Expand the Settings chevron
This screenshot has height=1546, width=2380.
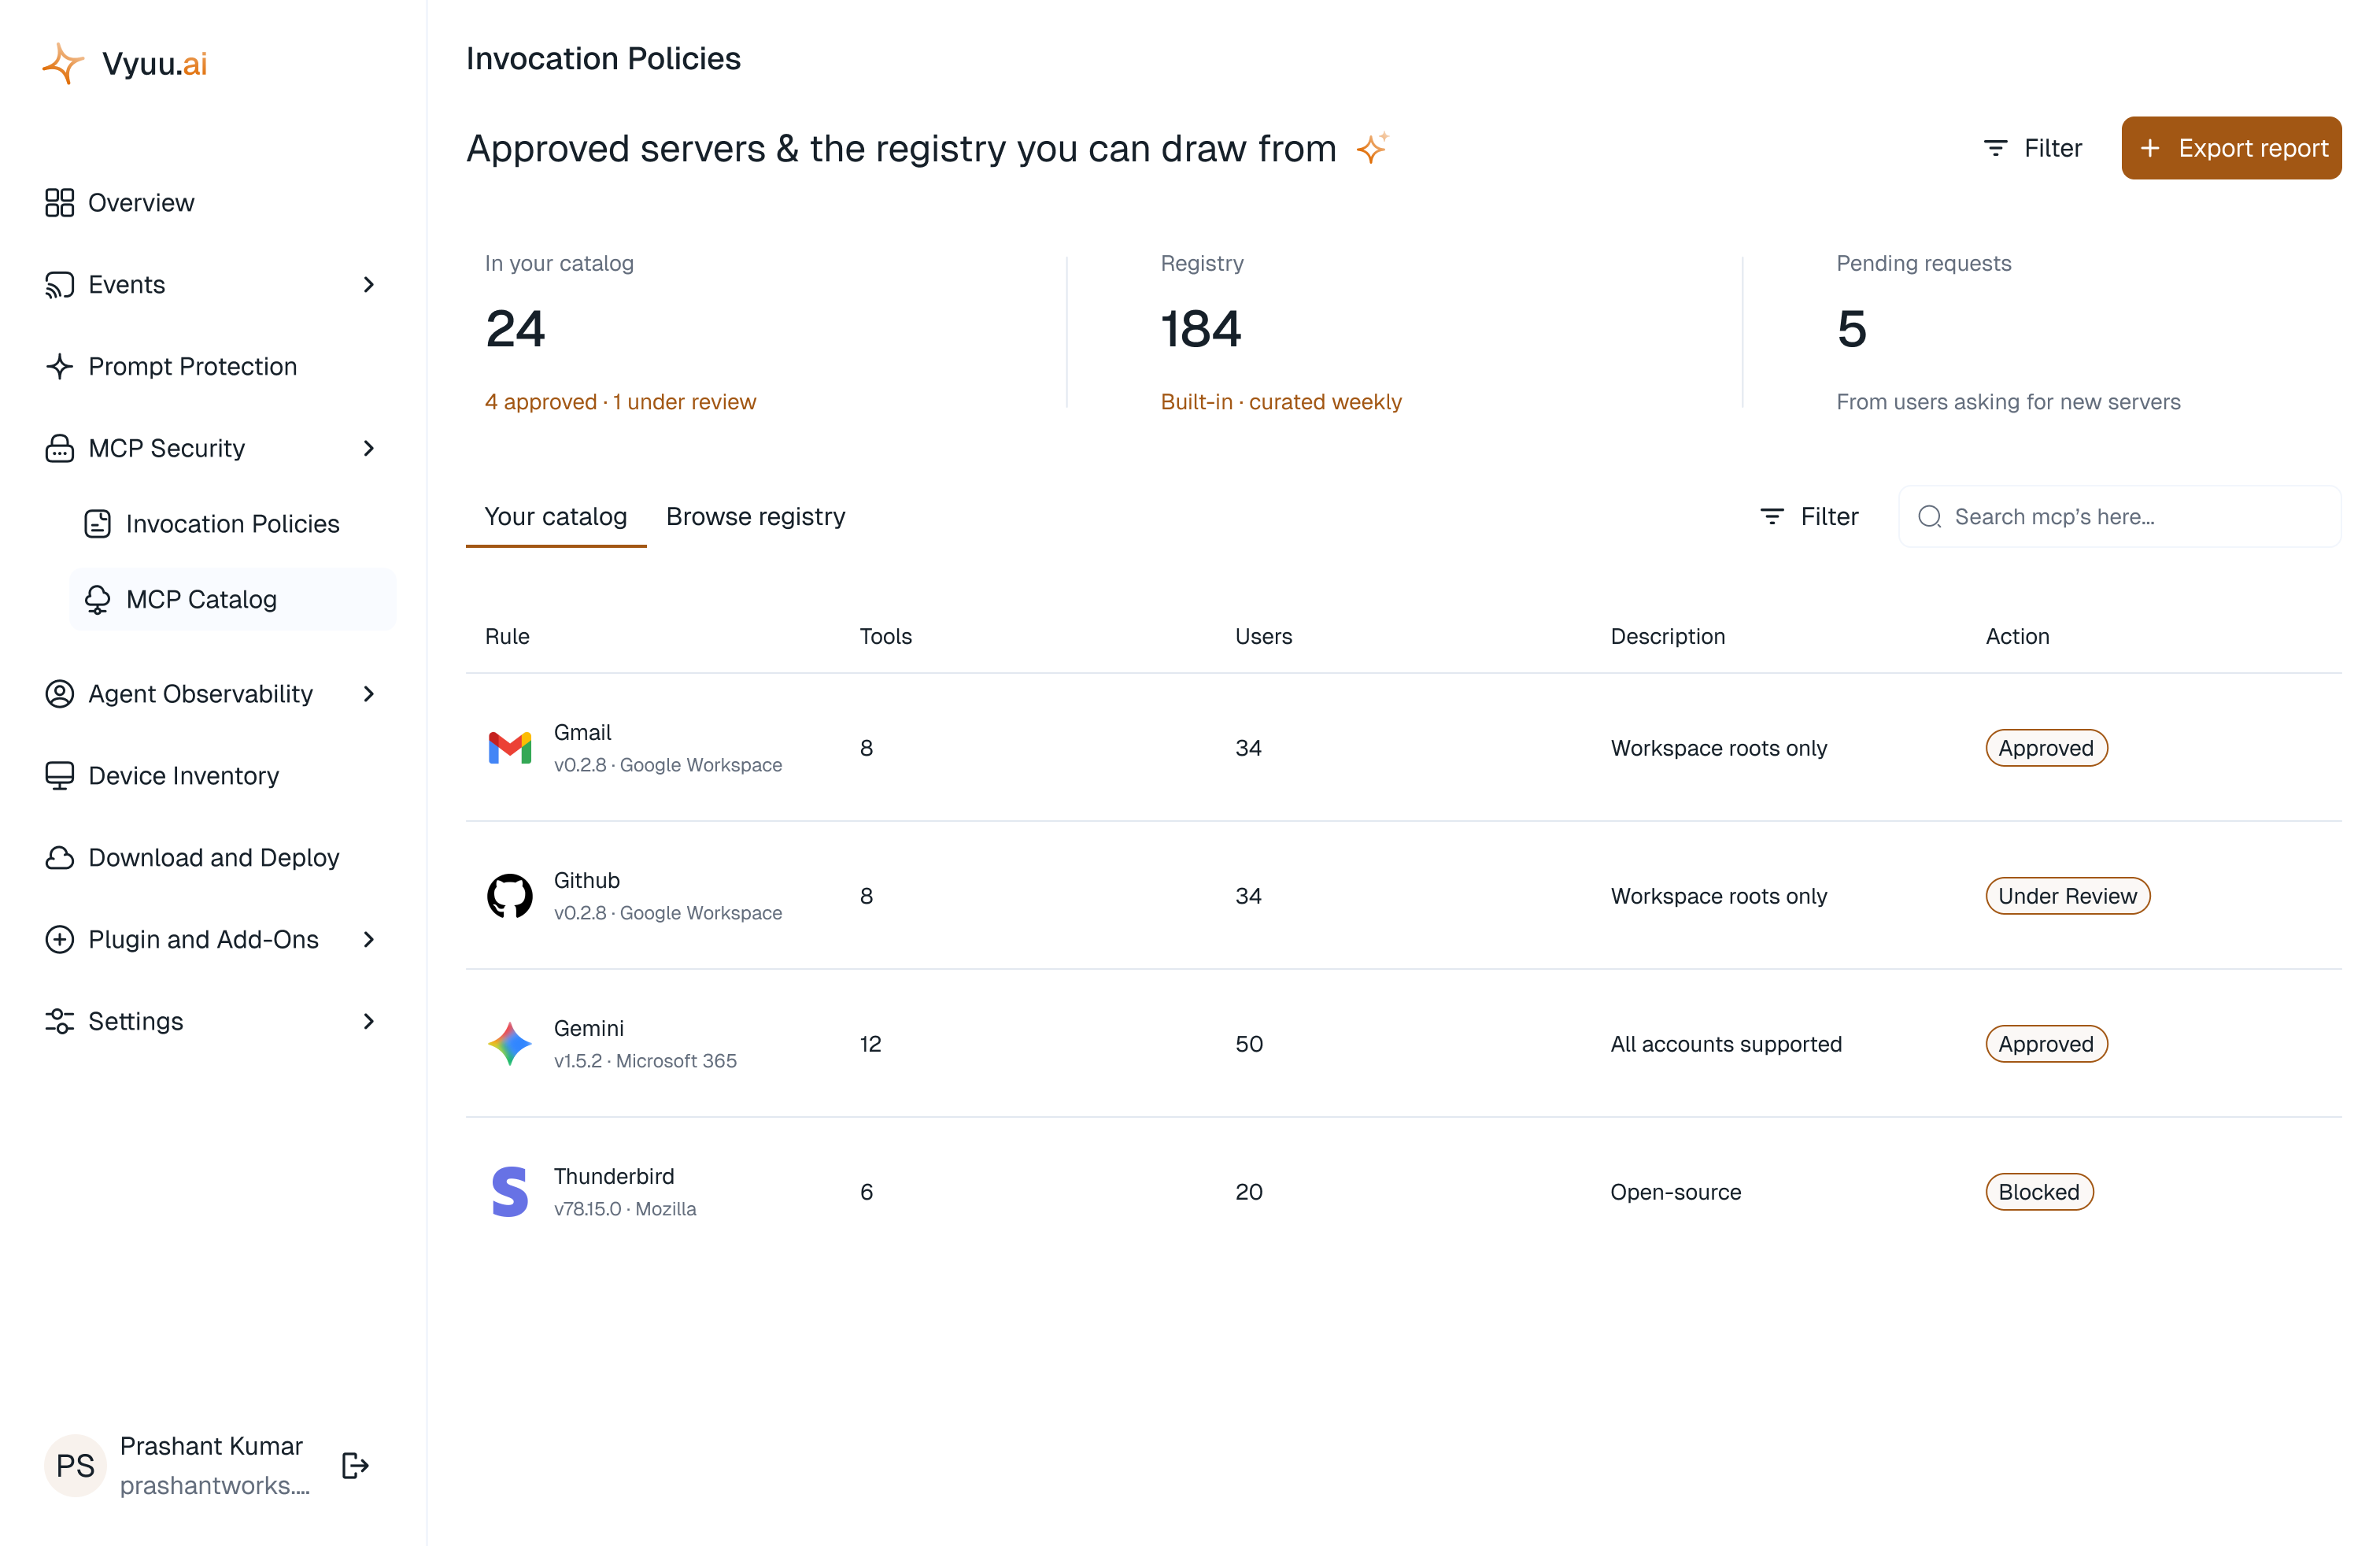[369, 1021]
